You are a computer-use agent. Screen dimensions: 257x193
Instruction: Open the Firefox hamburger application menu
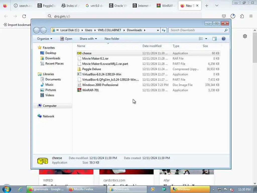coord(251,16)
